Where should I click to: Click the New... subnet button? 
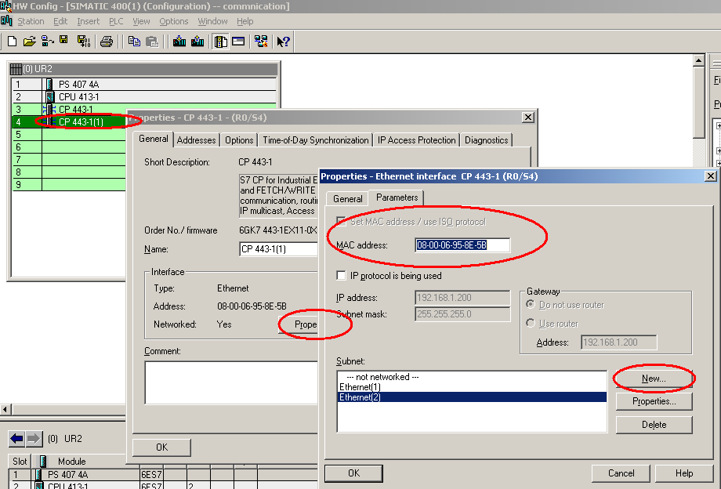pos(654,379)
